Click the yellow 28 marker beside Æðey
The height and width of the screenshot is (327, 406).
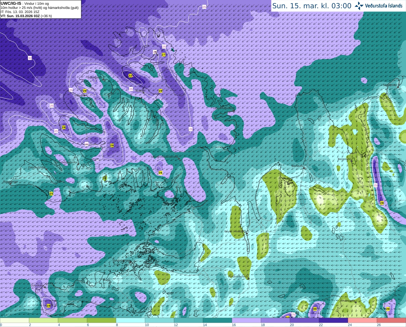[x=160, y=91]
